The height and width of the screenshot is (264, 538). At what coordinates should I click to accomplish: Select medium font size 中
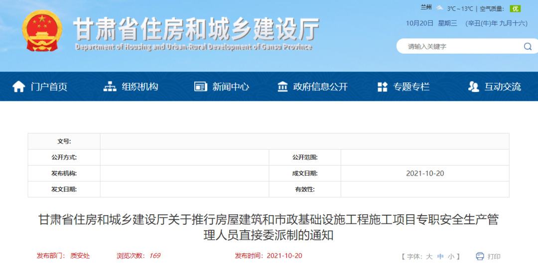coord(440,257)
